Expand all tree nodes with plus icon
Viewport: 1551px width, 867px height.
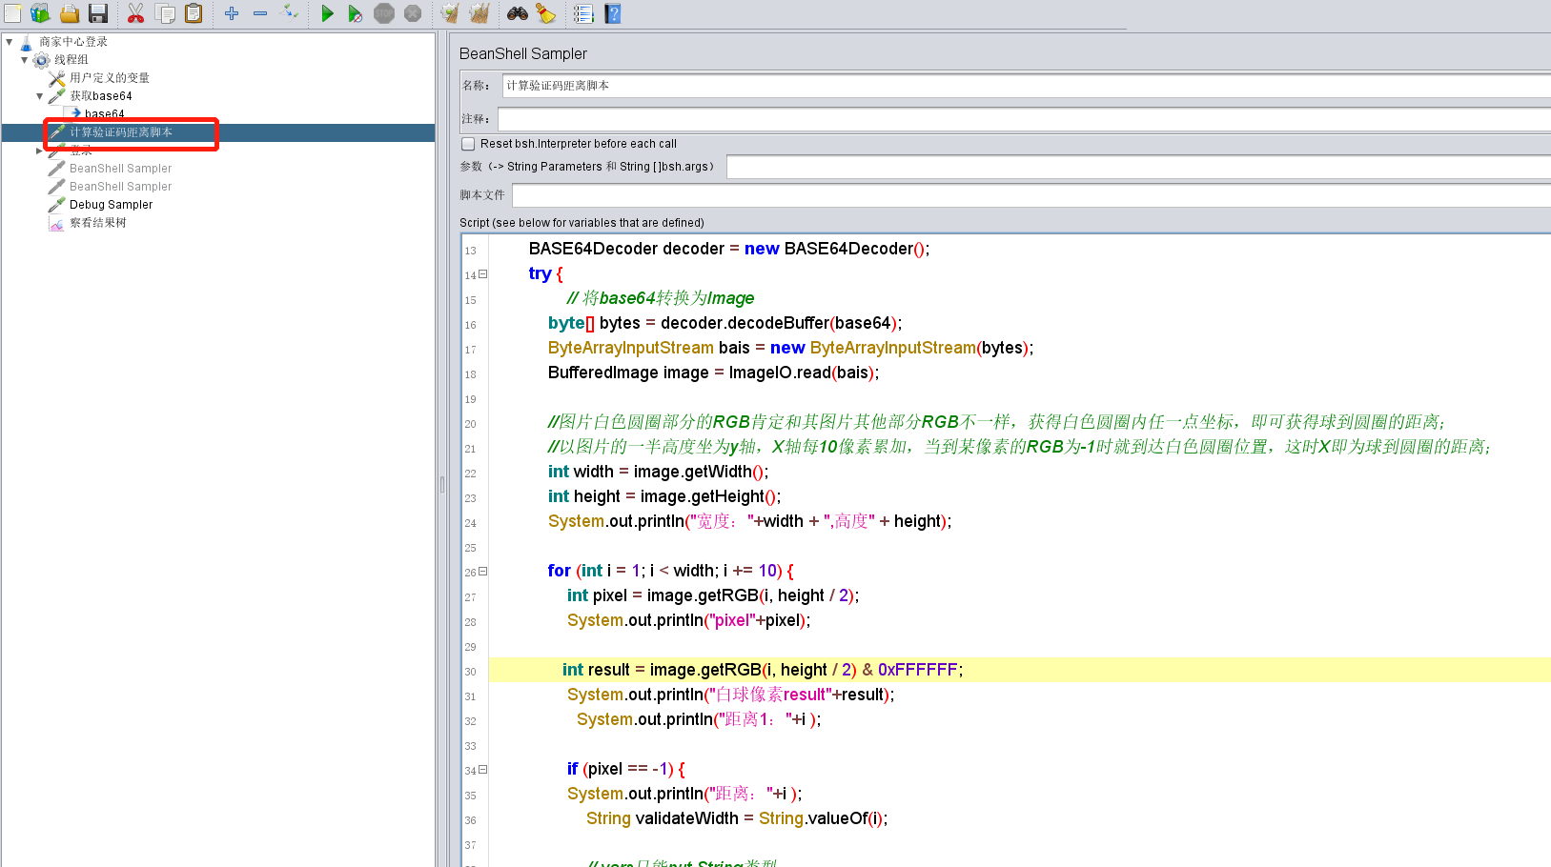tap(231, 12)
